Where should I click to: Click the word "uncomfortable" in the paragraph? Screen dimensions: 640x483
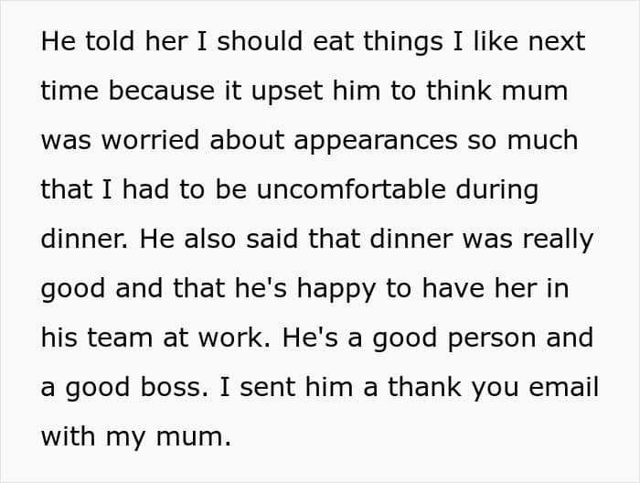point(351,189)
